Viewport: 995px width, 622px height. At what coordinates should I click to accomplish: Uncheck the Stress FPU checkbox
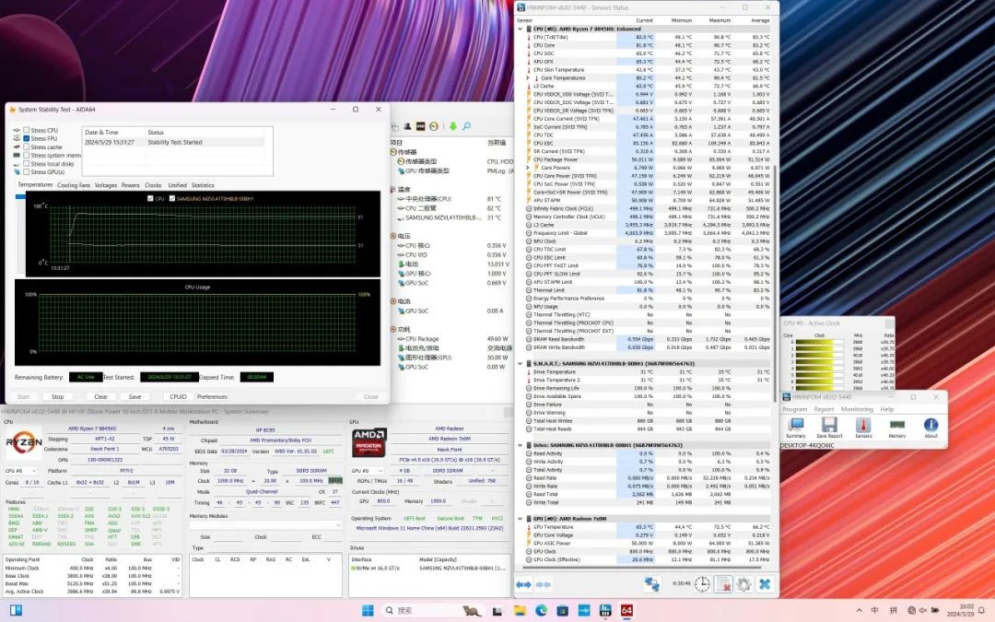tap(27, 139)
